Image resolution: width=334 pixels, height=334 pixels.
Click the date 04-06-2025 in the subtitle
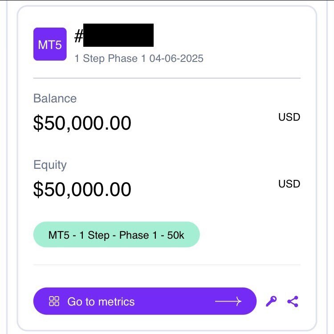[x=176, y=58]
